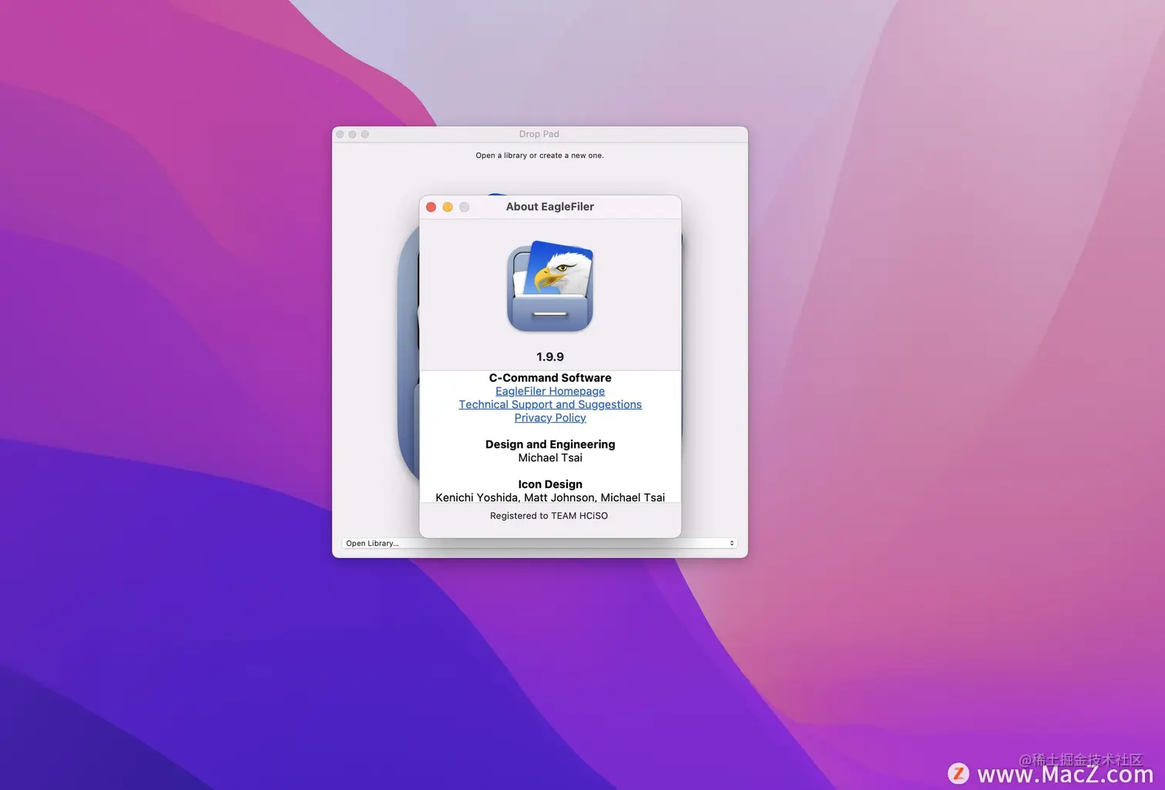Click the Design and Engineering heading
This screenshot has height=790, width=1165.
[550, 444]
